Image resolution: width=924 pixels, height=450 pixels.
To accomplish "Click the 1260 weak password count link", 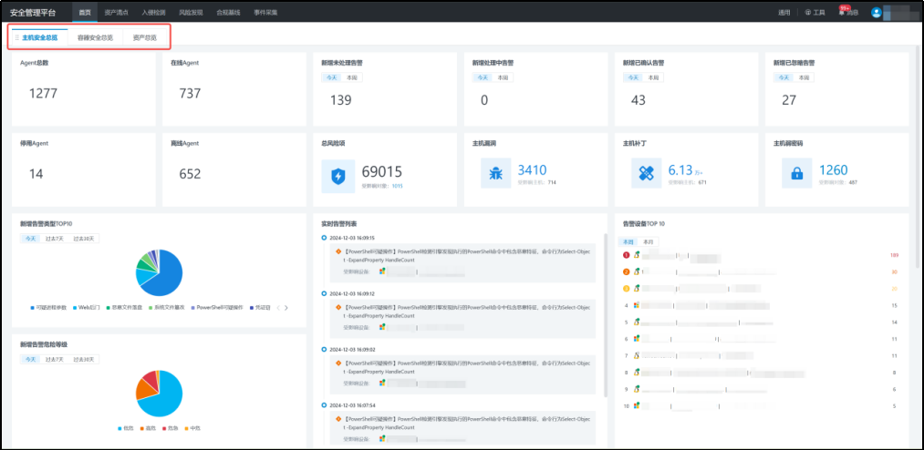I will pyautogui.click(x=833, y=170).
